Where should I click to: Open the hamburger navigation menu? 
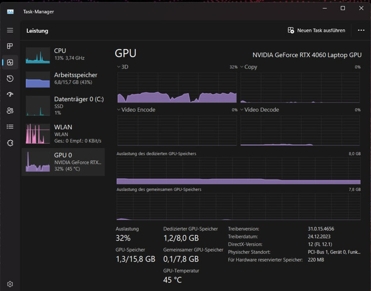10,30
